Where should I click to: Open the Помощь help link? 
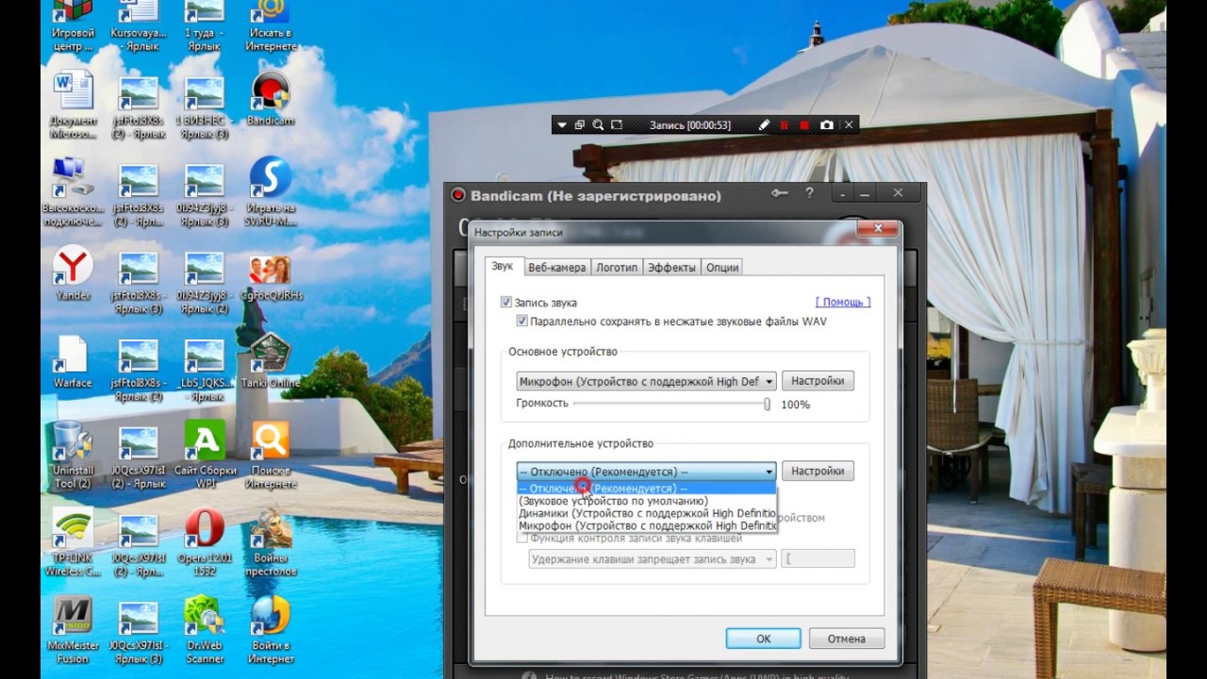click(843, 302)
